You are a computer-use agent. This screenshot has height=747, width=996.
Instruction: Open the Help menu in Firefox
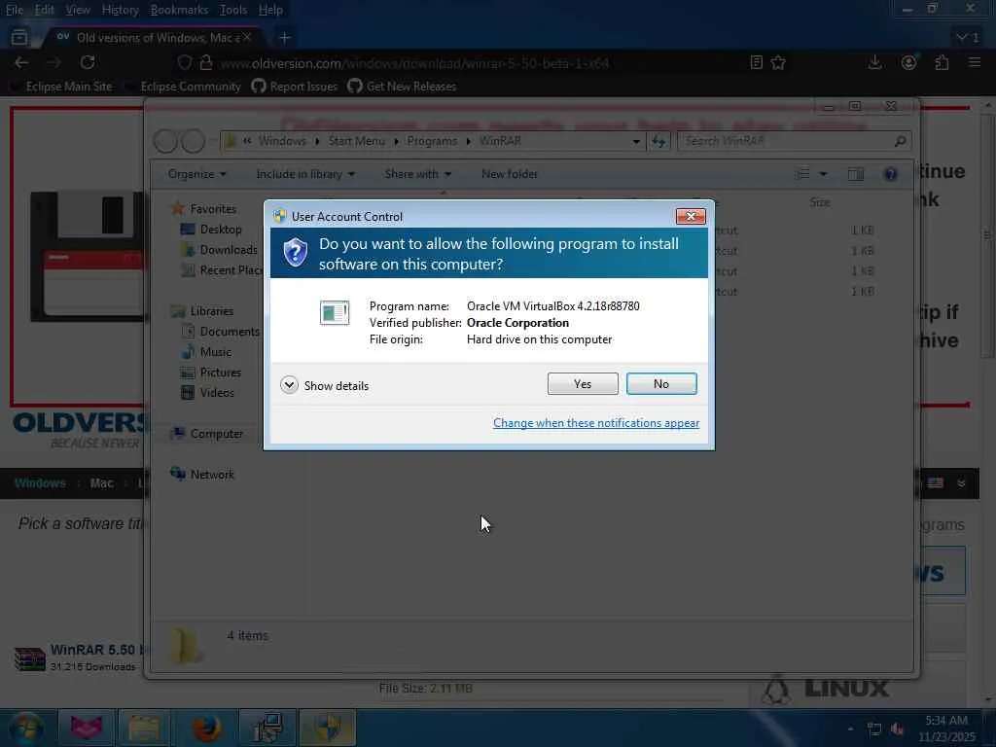coord(270,10)
